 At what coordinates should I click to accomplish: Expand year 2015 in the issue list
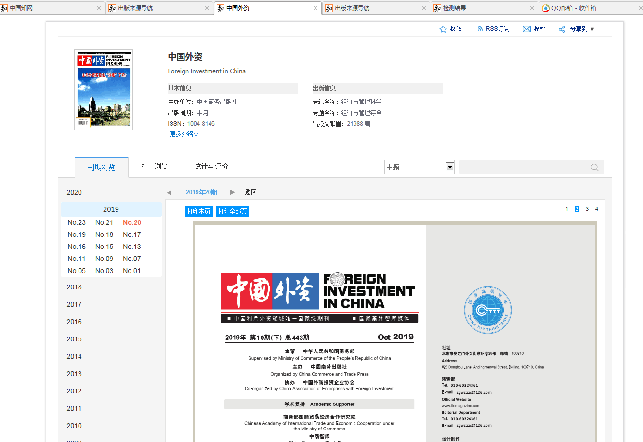[74, 339]
